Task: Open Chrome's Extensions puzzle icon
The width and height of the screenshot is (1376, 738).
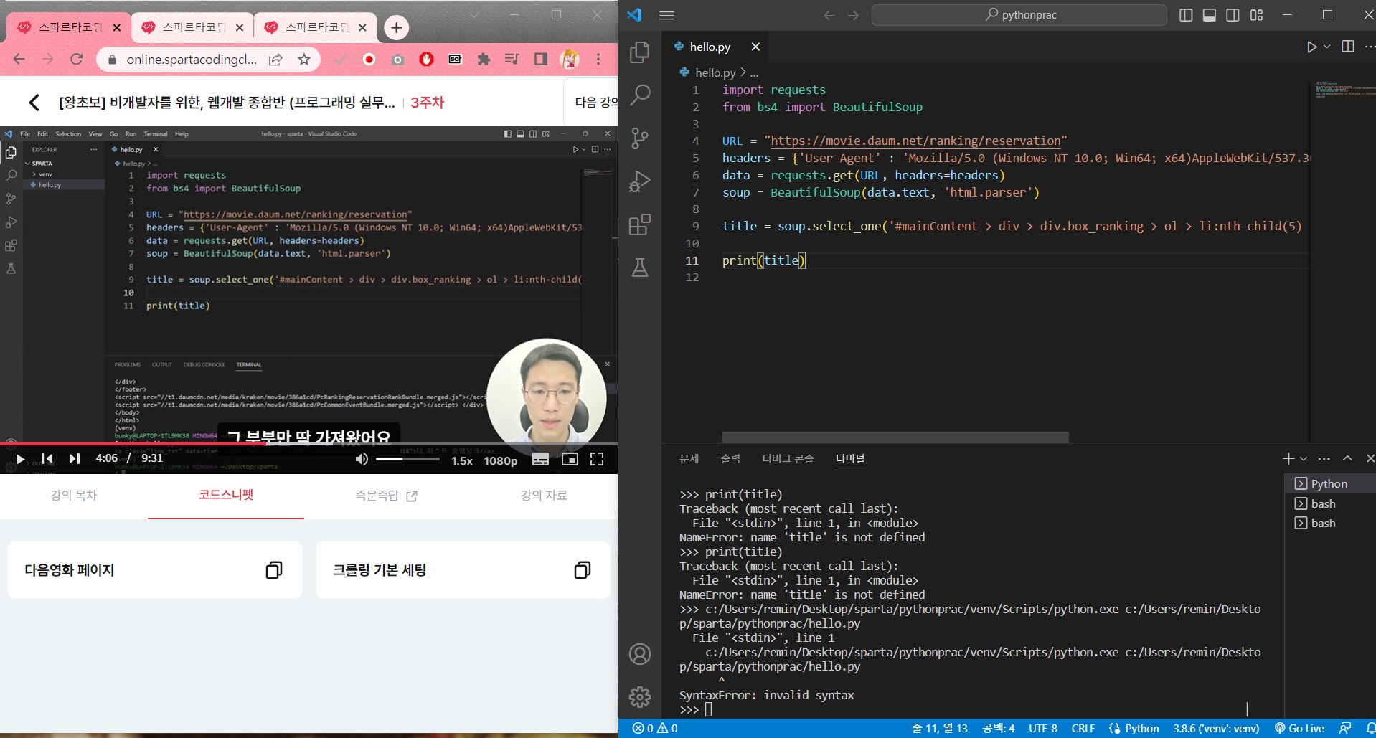Action: [484, 60]
